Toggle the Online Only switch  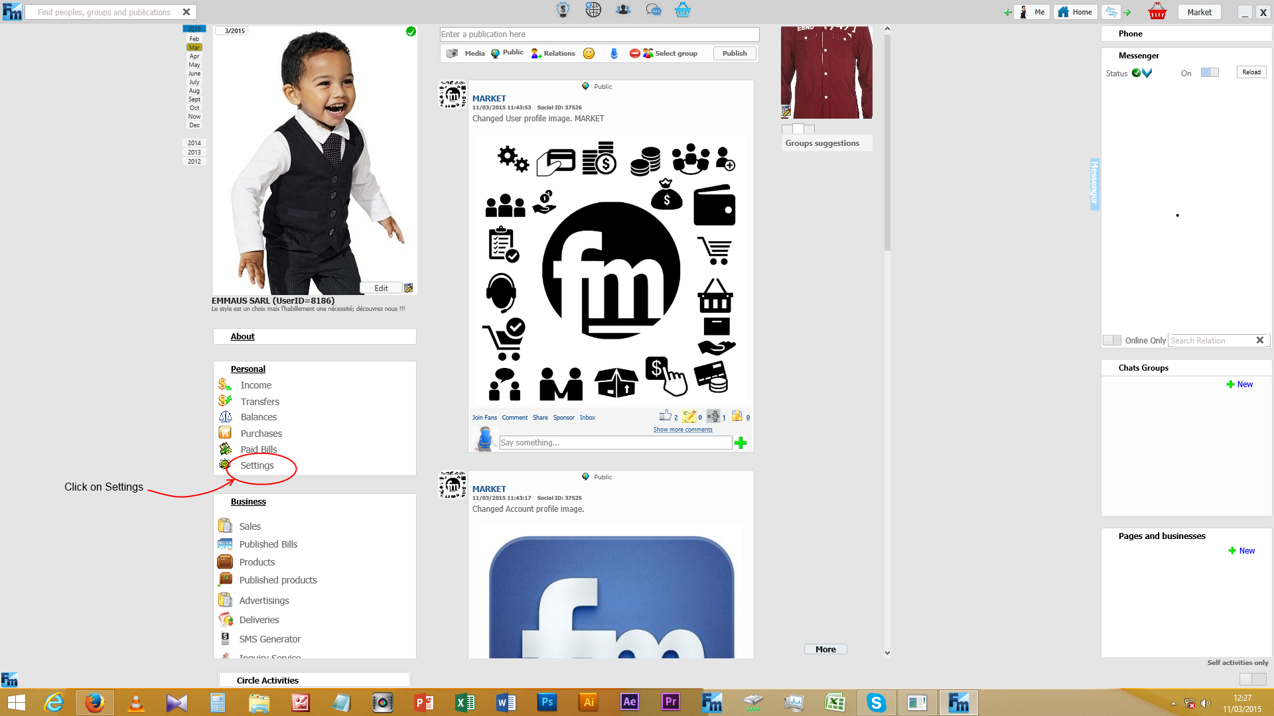(1112, 340)
